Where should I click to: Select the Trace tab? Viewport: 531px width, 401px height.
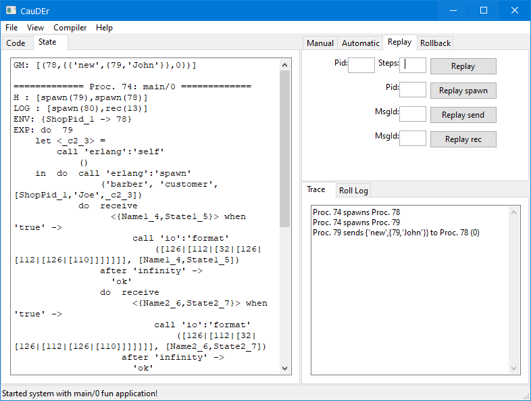pos(316,190)
